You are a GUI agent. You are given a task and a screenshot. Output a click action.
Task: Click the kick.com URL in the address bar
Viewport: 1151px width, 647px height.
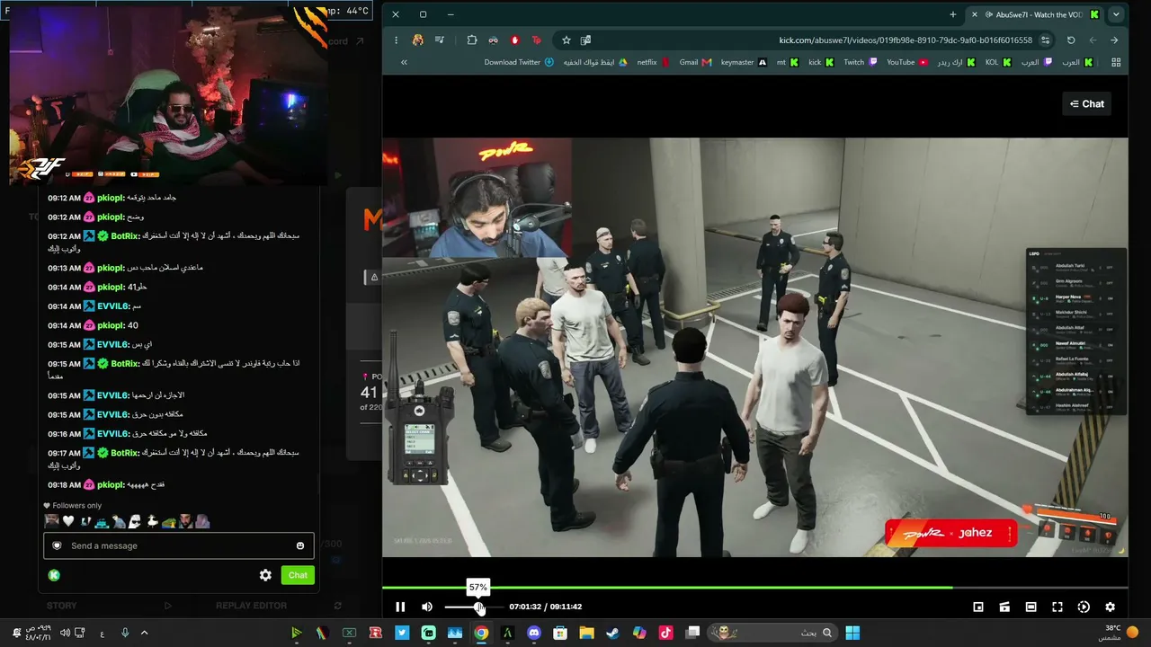point(906,40)
